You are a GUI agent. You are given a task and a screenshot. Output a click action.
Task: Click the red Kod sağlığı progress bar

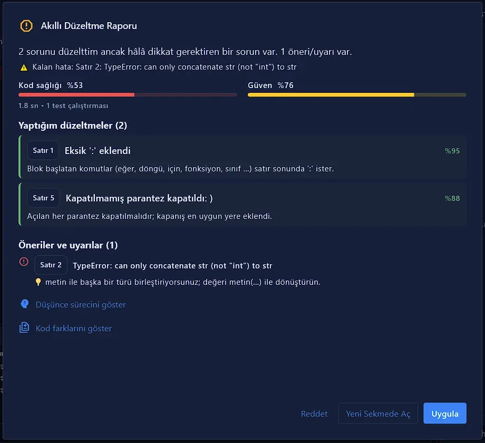click(128, 94)
